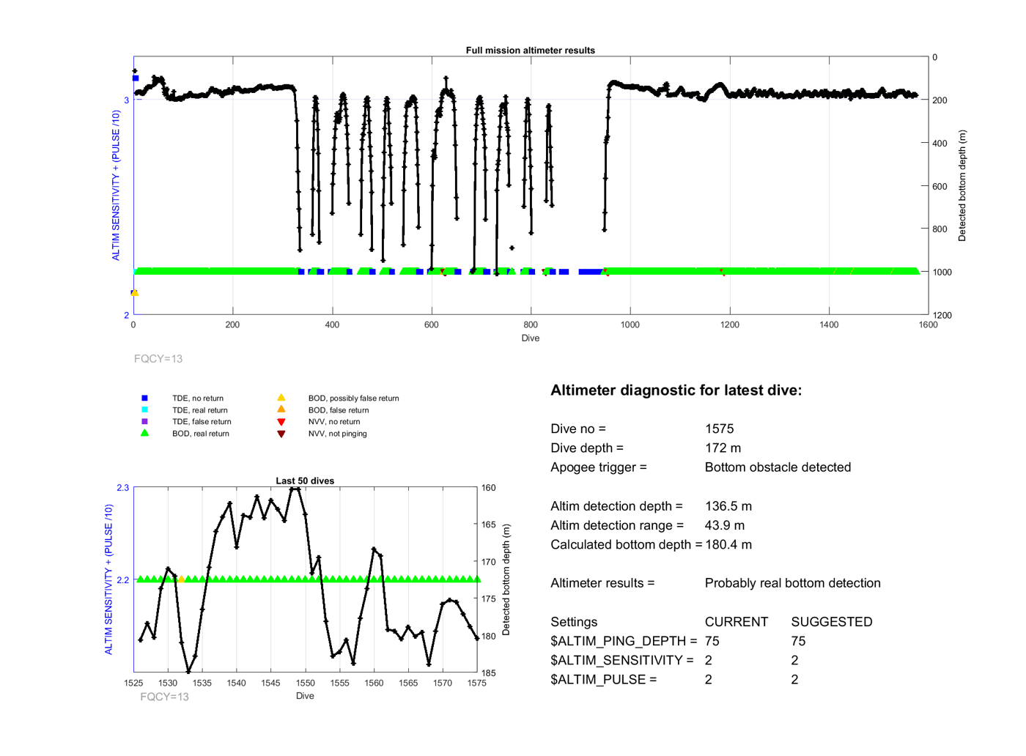This screenshot has height=756, width=1026.
Task: Click the green triangle 'BOD, real return' legend marker
Action: (144, 433)
